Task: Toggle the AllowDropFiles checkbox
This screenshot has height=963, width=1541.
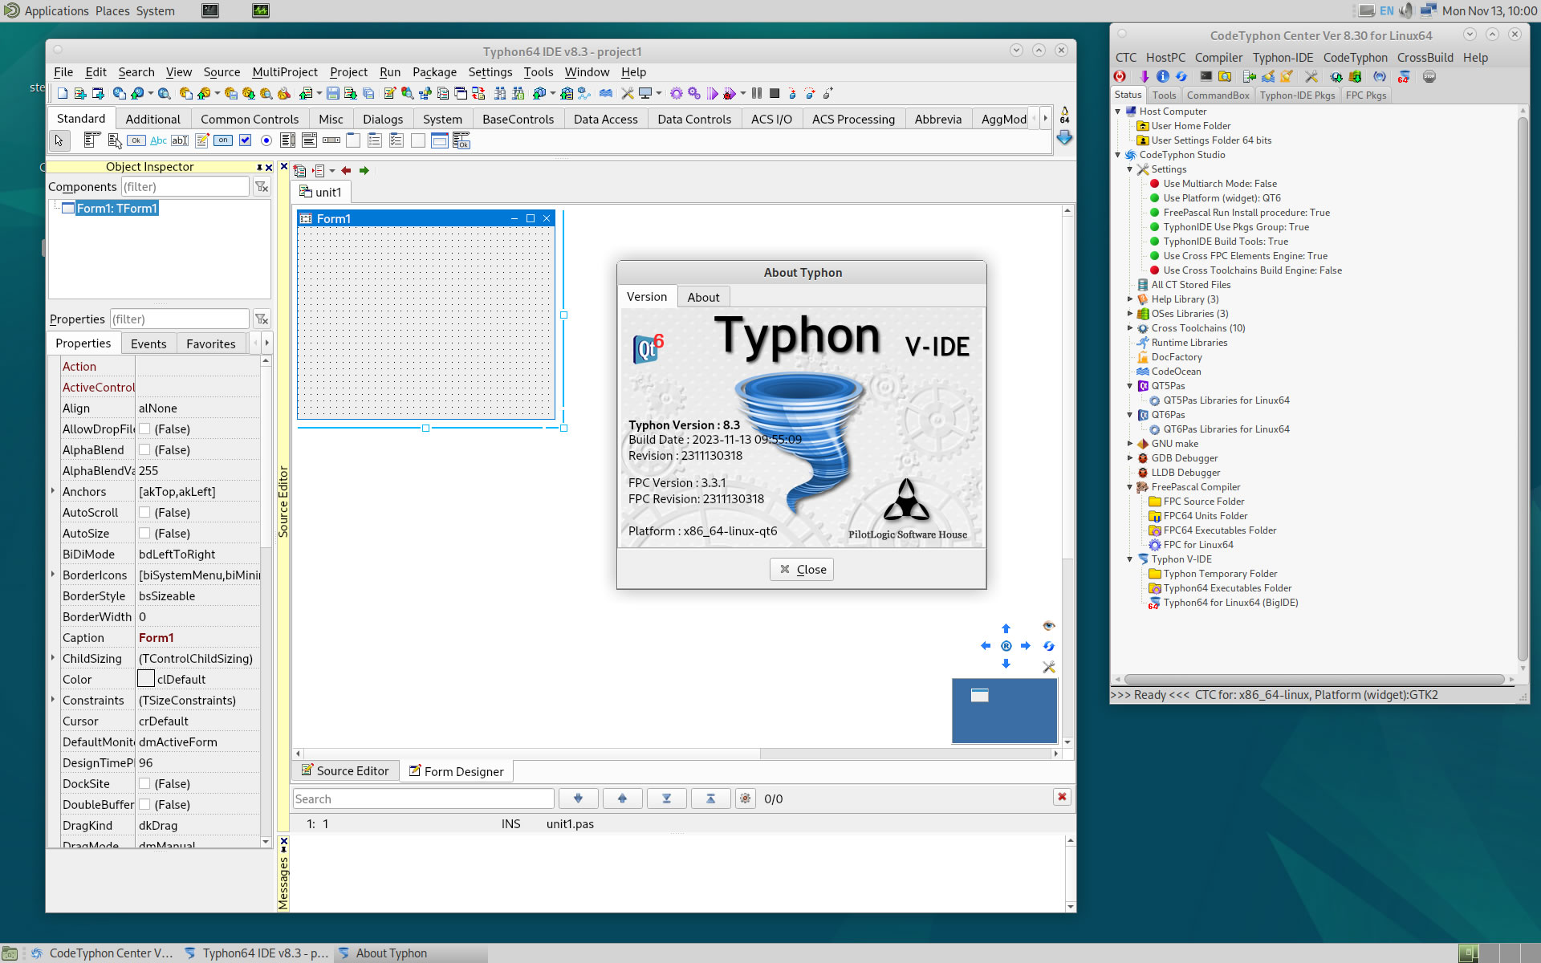Action: 144,429
